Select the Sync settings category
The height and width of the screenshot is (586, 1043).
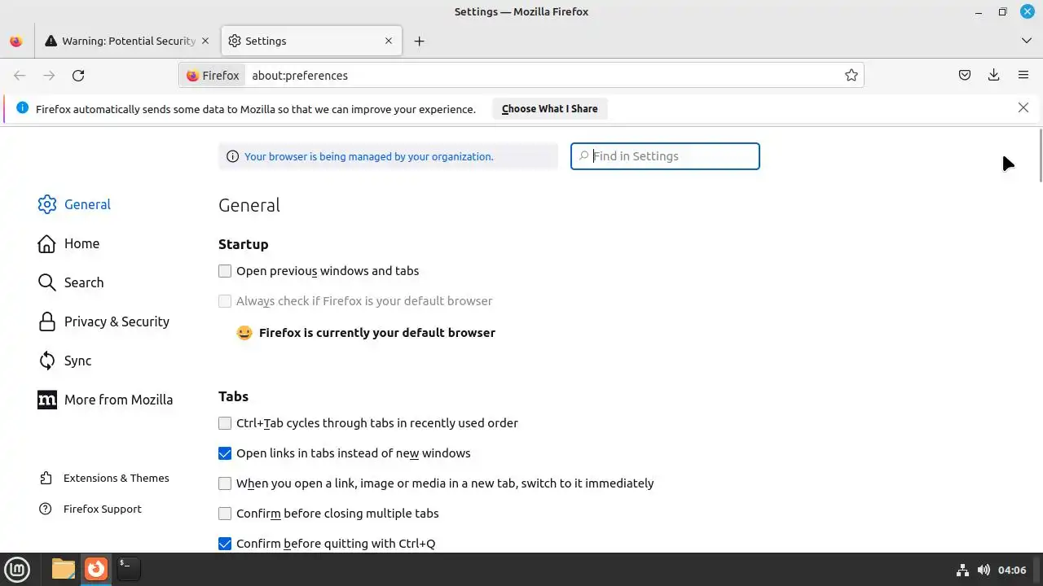coord(64,361)
